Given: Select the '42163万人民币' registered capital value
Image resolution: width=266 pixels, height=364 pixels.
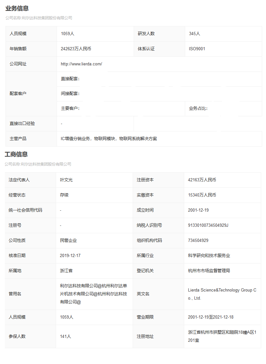Looking at the screenshot, I should click(x=202, y=180).
